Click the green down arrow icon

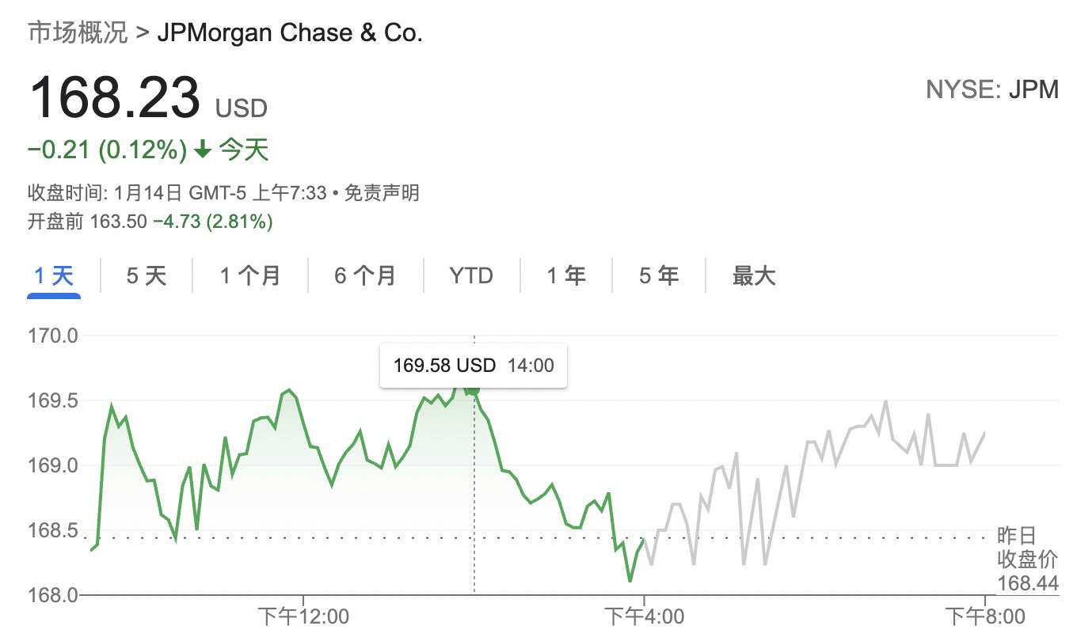pos(203,150)
